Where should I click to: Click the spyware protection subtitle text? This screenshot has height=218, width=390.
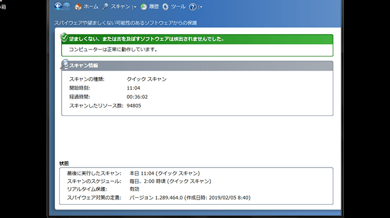click(126, 23)
